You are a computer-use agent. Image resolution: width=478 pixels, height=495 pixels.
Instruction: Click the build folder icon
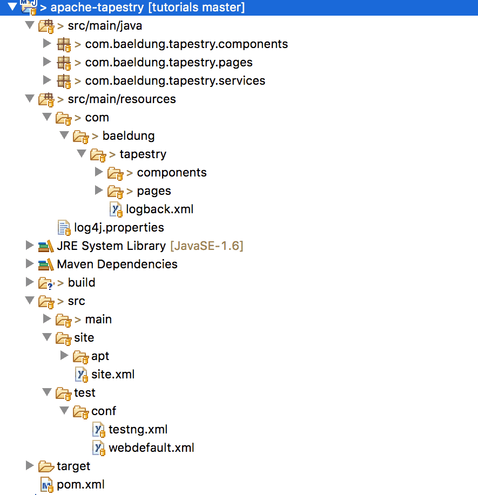click(x=46, y=283)
